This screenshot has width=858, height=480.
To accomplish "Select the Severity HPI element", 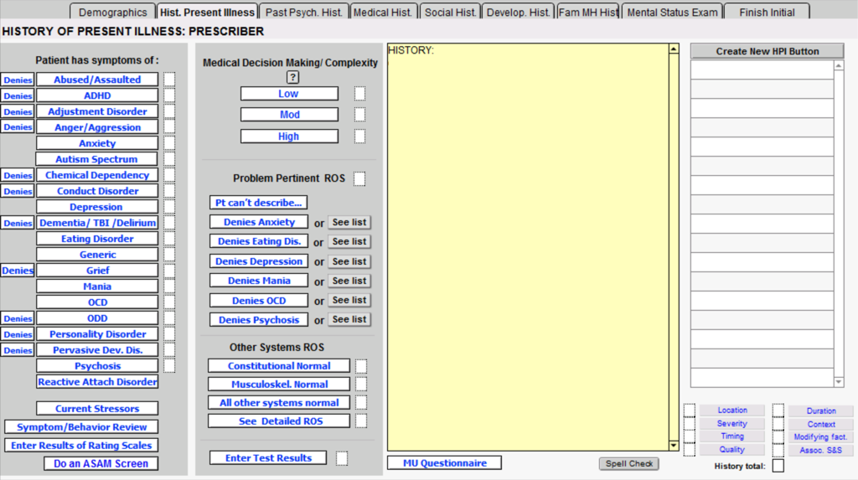I will tap(731, 424).
